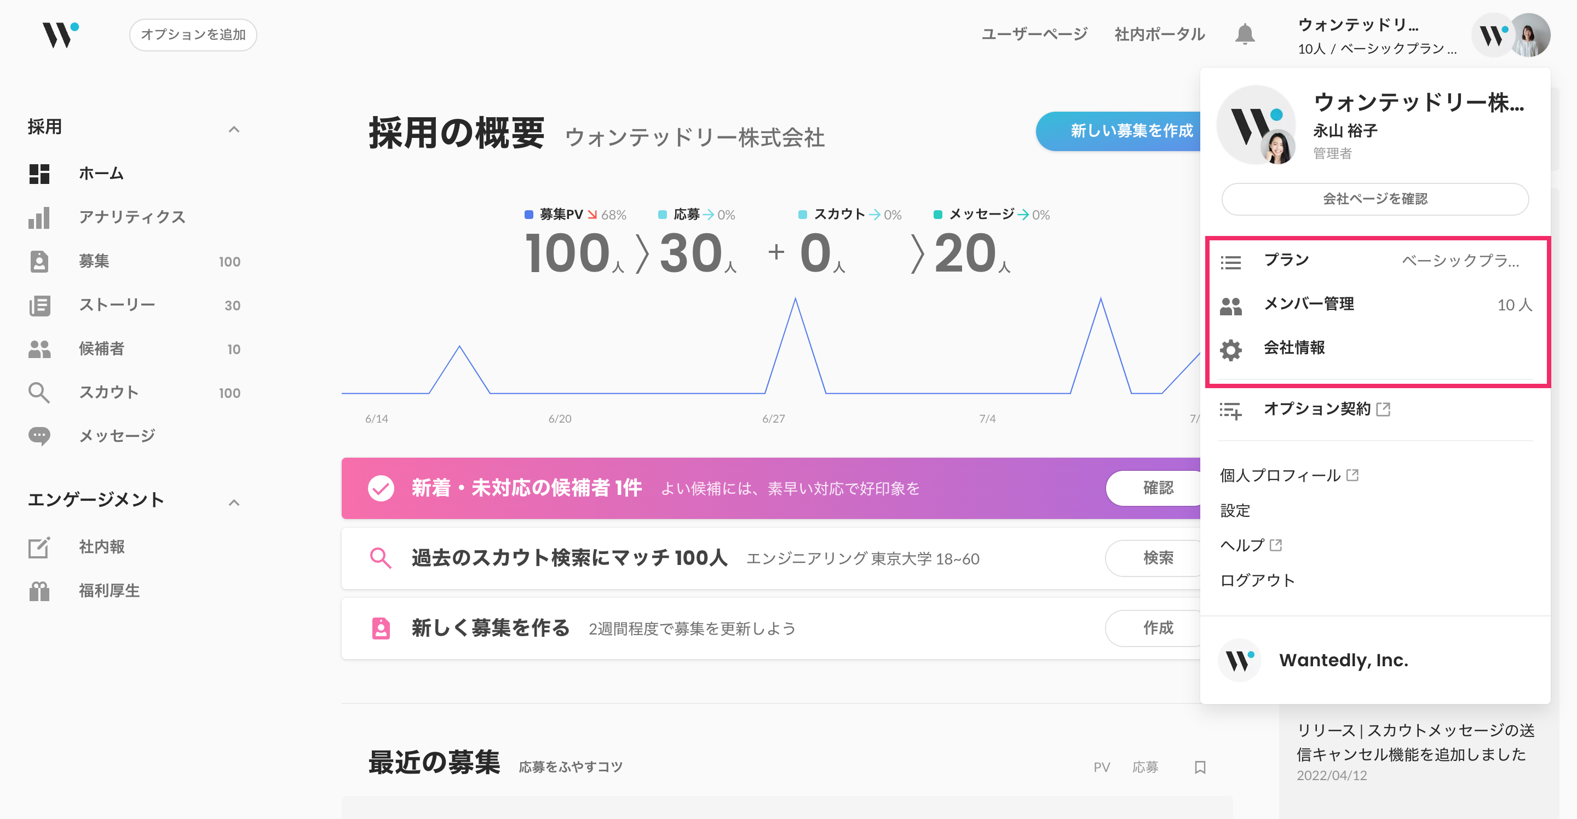Click the オプション契約 list-plus icon

(x=1230, y=411)
